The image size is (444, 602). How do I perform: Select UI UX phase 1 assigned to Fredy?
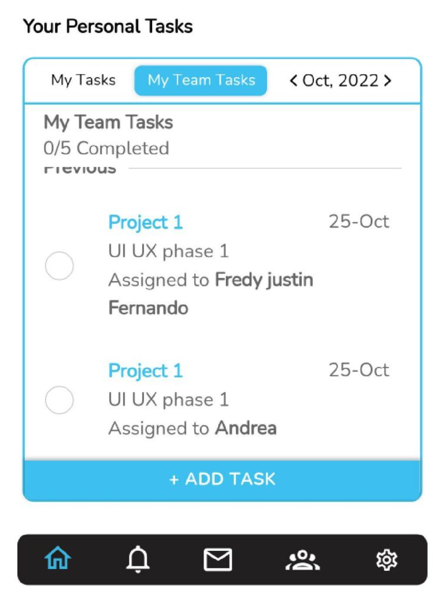[x=168, y=252]
